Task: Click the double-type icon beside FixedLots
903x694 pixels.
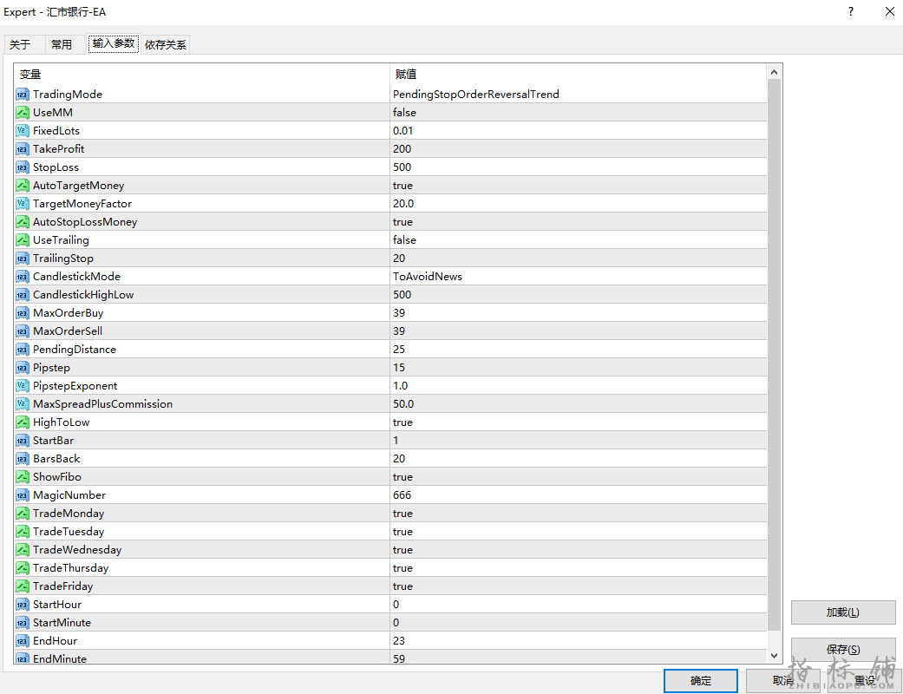Action: pos(23,131)
